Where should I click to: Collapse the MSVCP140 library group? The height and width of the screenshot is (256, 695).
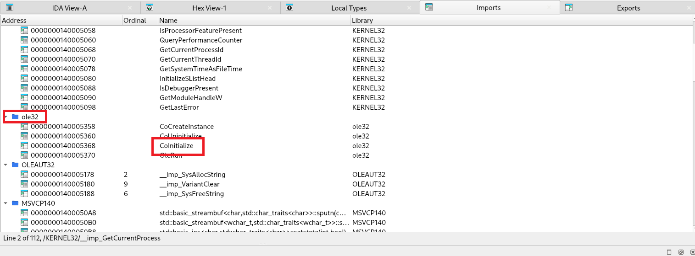tap(6, 203)
